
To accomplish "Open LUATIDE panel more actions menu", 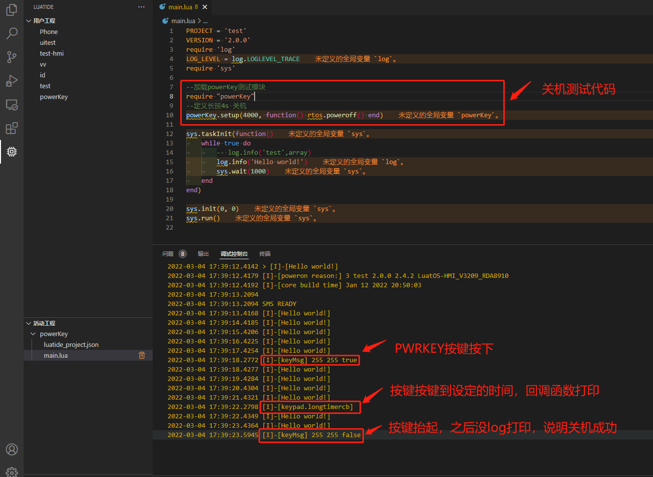I will [141, 7].
